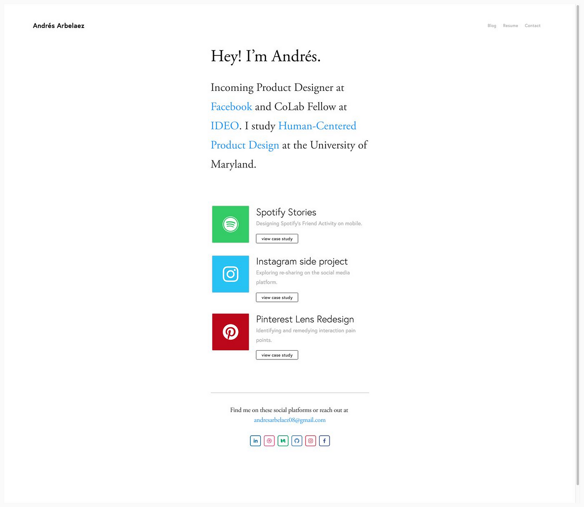584x507 pixels.
Task: Email andresarbelaez08@gmail.com link
Action: click(x=290, y=420)
